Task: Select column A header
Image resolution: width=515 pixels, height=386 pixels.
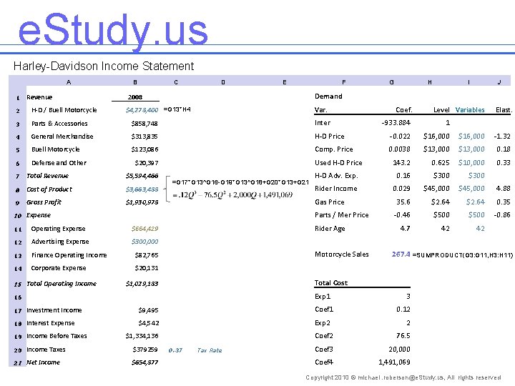Action: tap(69, 82)
